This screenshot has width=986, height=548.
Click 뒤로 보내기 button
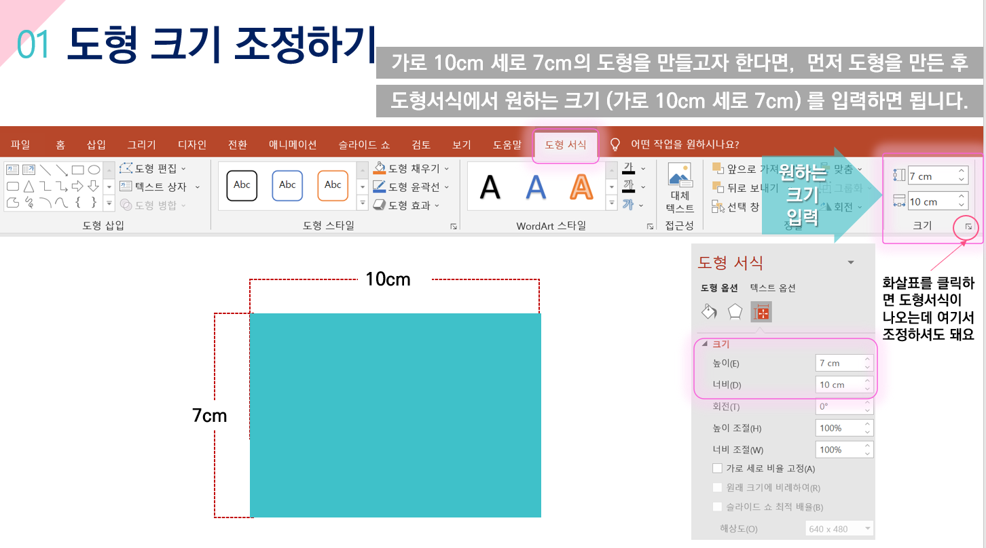(745, 188)
